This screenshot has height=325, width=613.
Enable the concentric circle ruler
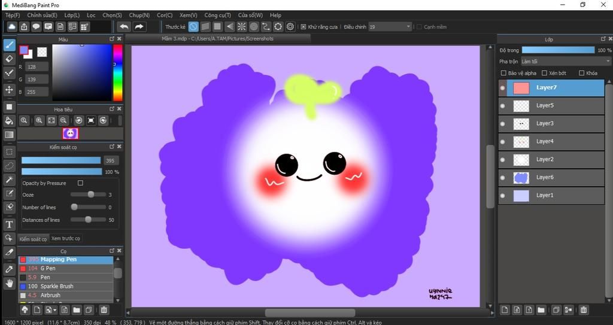click(x=254, y=26)
